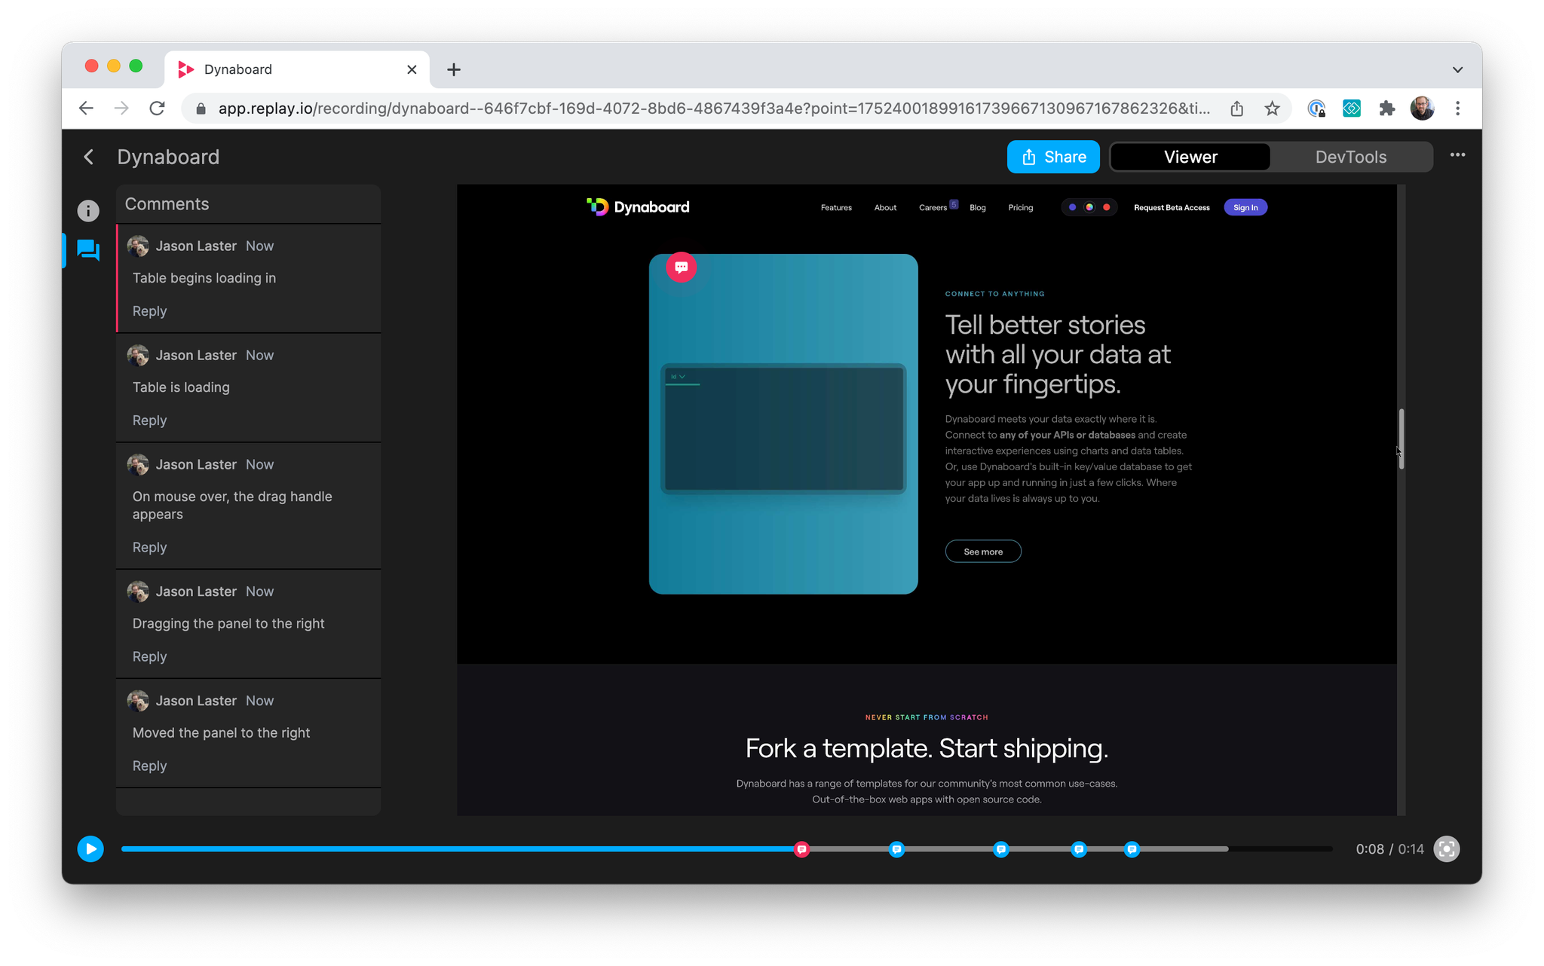Click the last timeline comment marker
The image size is (1544, 966).
[x=1132, y=849]
